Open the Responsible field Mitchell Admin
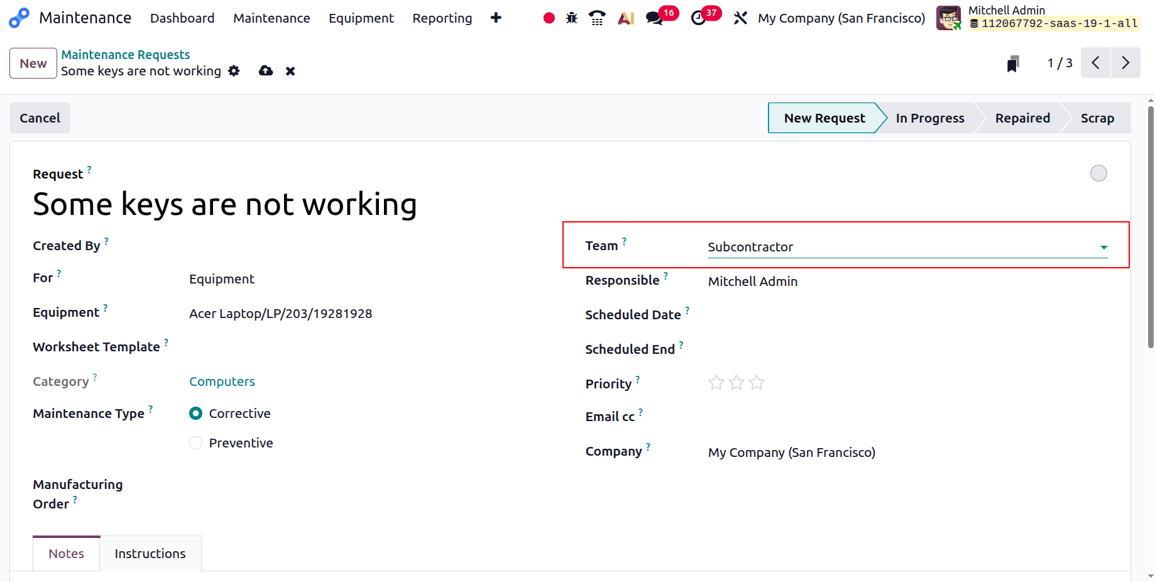Screen dimensions: 1155x582 (x=907, y=282)
